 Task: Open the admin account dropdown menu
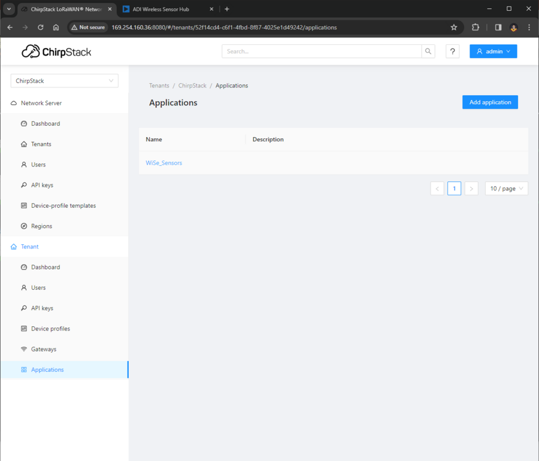(493, 51)
